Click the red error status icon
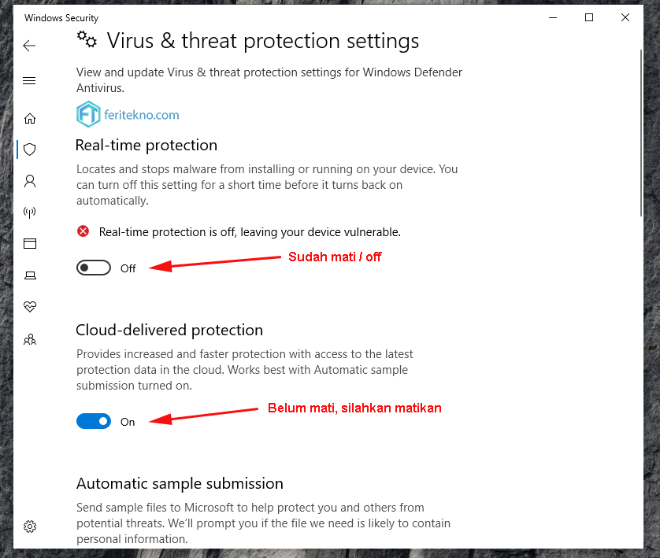The height and width of the screenshot is (558, 660). tap(83, 231)
